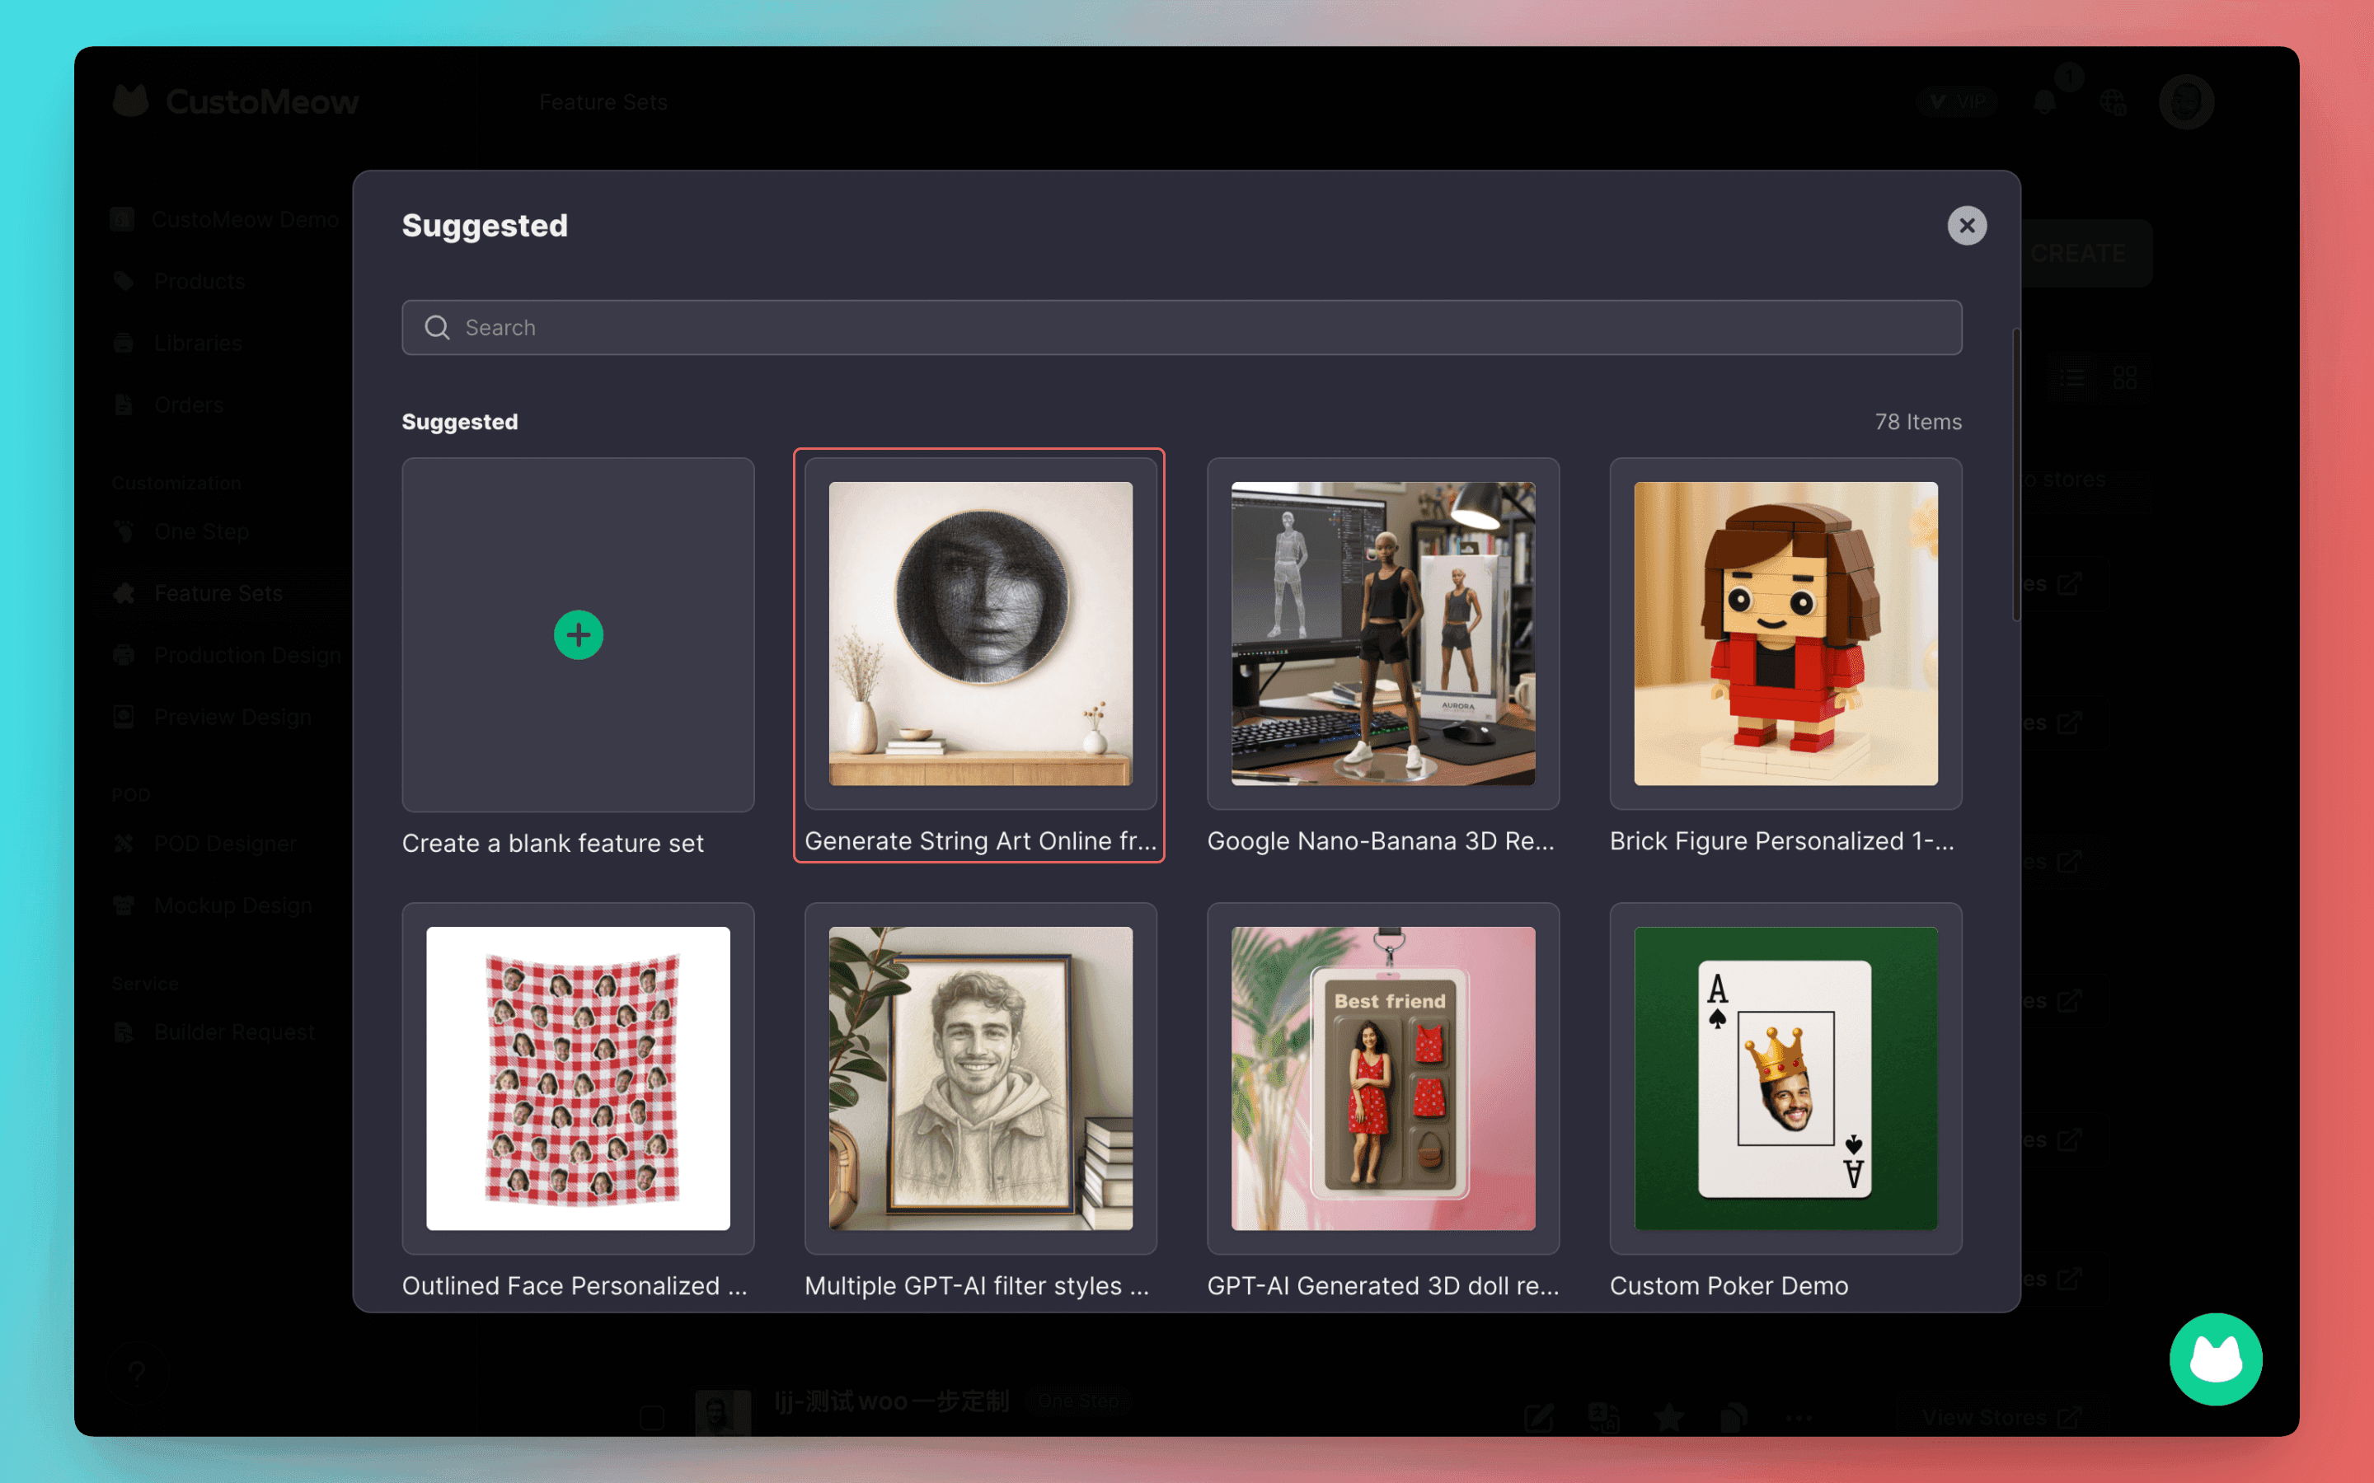Click the Custom Poker Demo title
The image size is (2374, 1483).
[1729, 1286]
